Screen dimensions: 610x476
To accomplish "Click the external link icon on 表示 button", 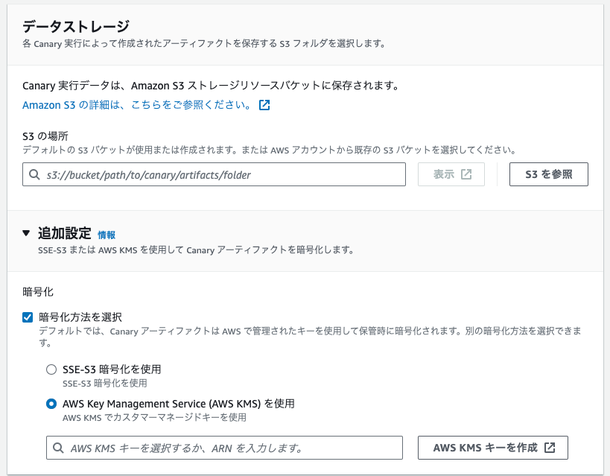I will point(465,174).
